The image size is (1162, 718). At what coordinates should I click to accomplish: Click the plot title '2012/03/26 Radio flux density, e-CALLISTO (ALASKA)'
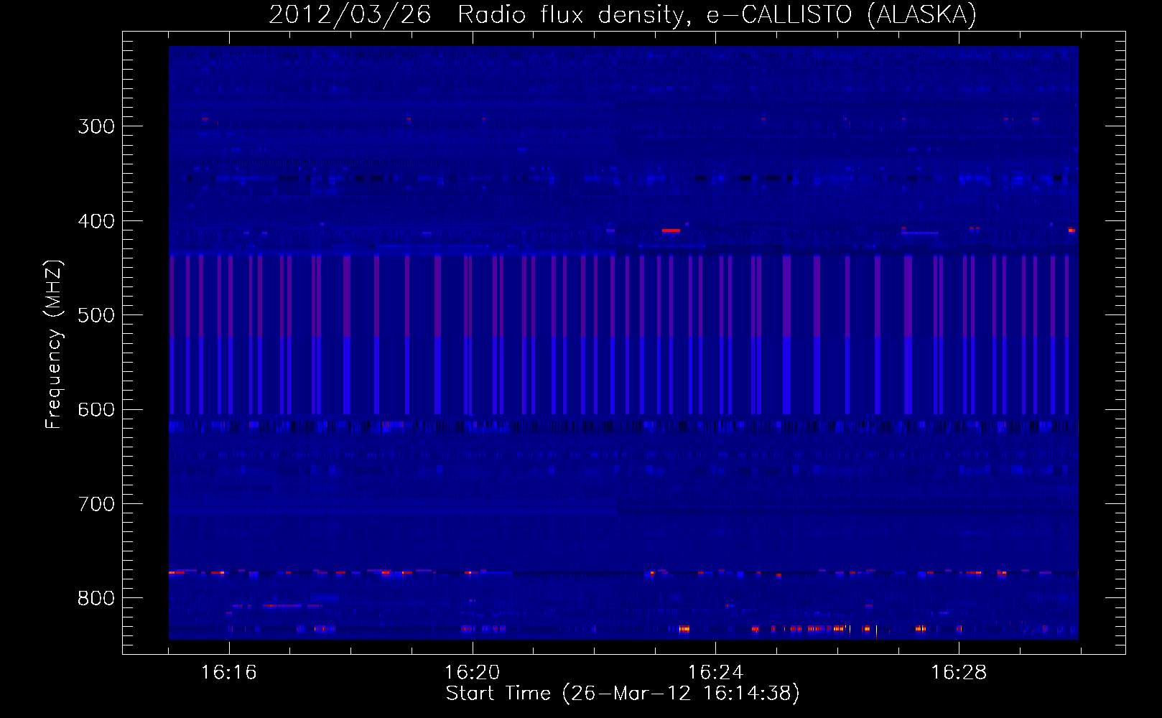[623, 15]
